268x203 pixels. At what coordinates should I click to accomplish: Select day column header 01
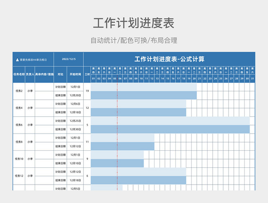[x=93, y=79]
